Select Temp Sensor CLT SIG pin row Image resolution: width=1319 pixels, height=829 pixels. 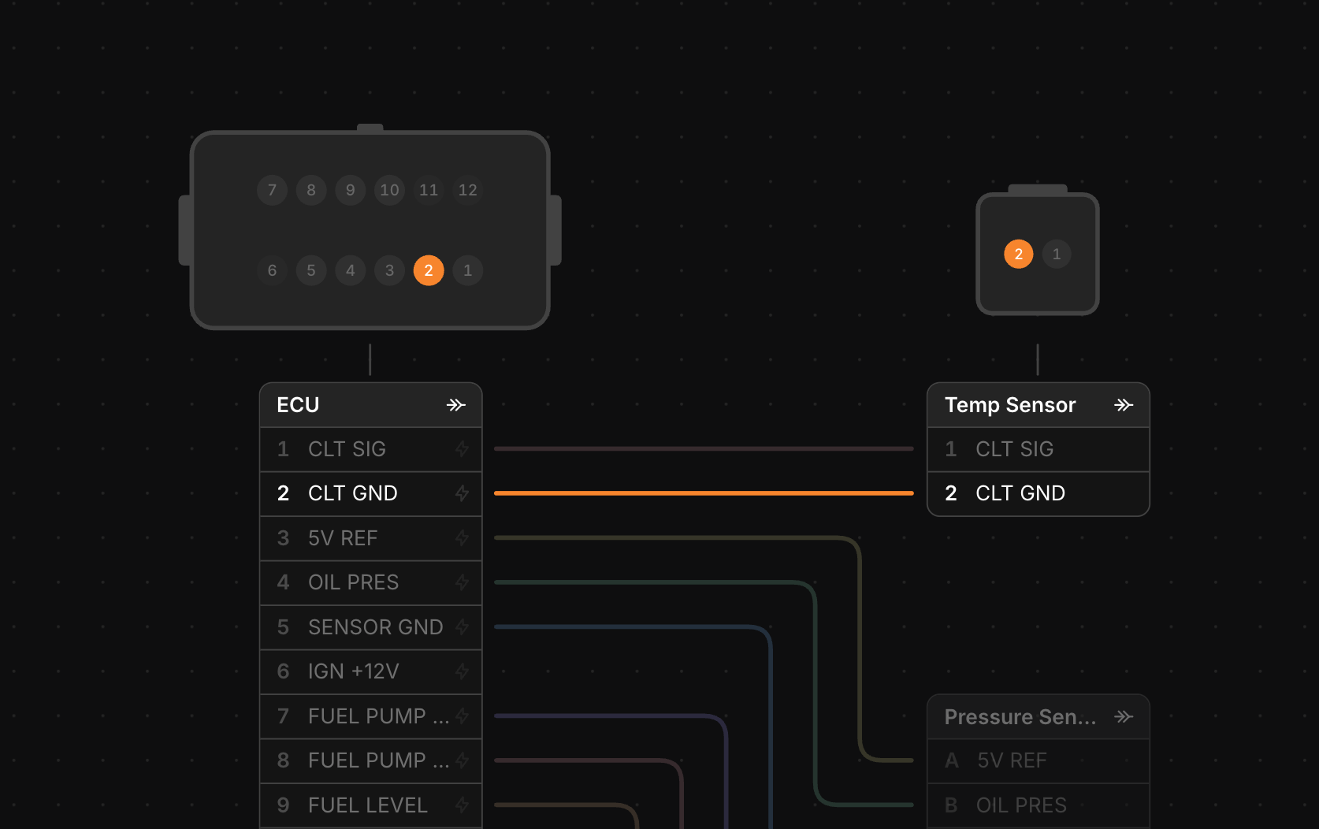tap(1038, 449)
